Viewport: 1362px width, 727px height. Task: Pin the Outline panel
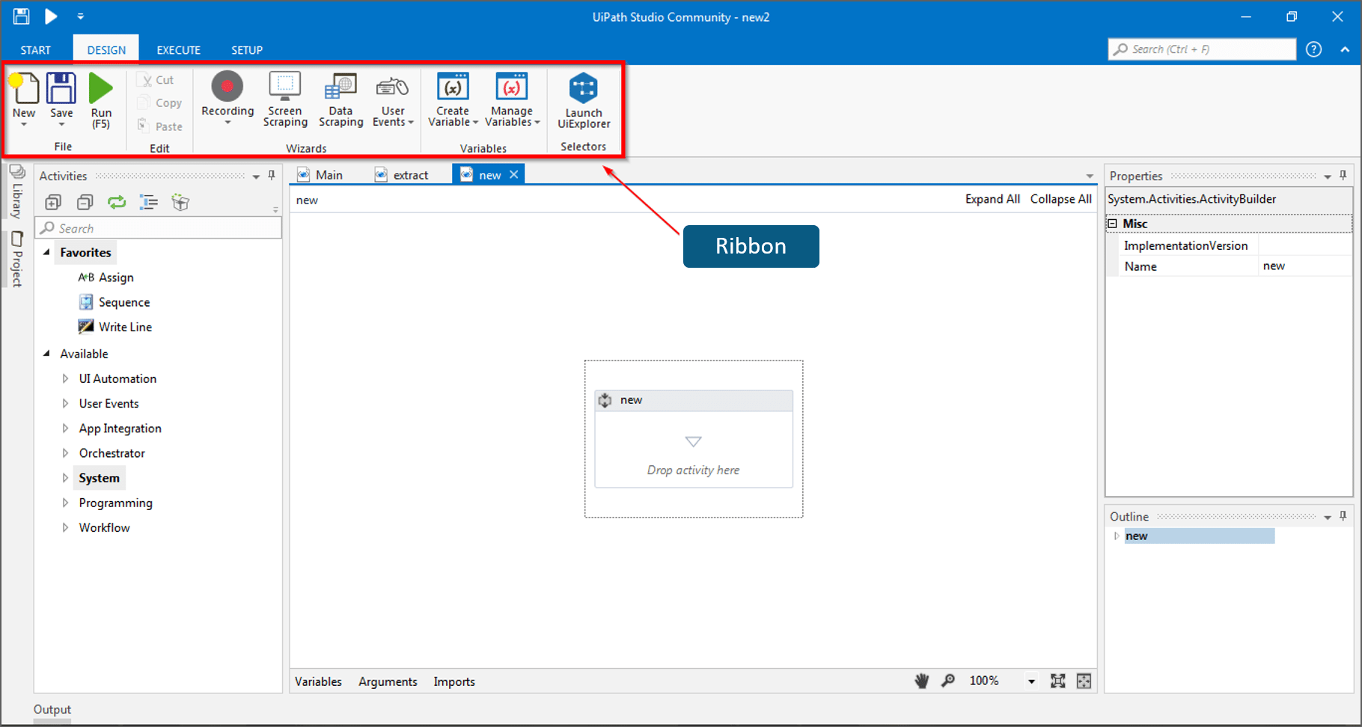coord(1343,516)
